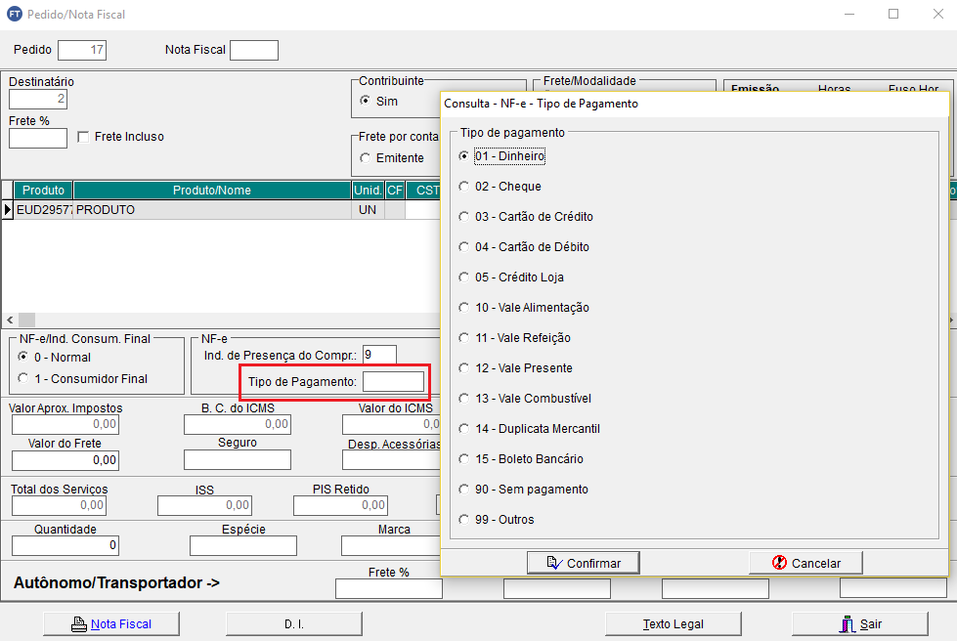Click the UN unit cell
957x641 pixels.
tap(368, 210)
